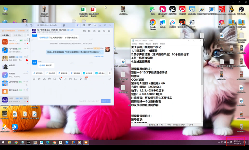
Task: Open Google Chrome desktop shortcut
Action: (153, 23)
